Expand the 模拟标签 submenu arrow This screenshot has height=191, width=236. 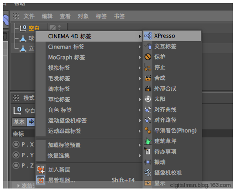click(x=140, y=68)
